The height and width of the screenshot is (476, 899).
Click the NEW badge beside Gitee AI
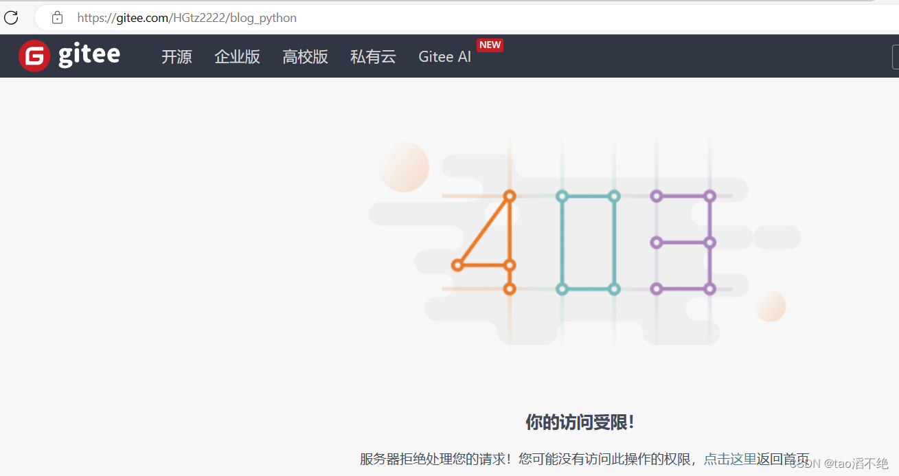(x=490, y=45)
